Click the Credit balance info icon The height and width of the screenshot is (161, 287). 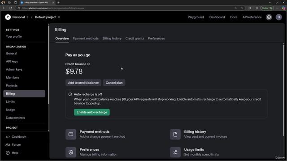pyautogui.click(x=89, y=64)
